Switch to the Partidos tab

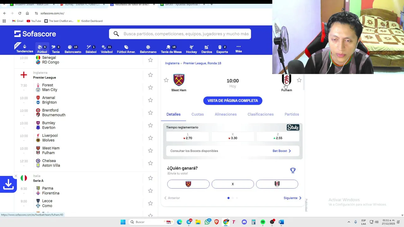(x=292, y=114)
